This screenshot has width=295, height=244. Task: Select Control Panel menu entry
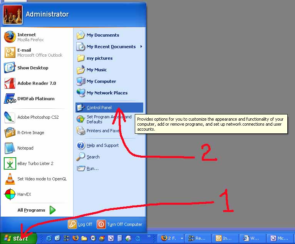pyautogui.click(x=109, y=108)
